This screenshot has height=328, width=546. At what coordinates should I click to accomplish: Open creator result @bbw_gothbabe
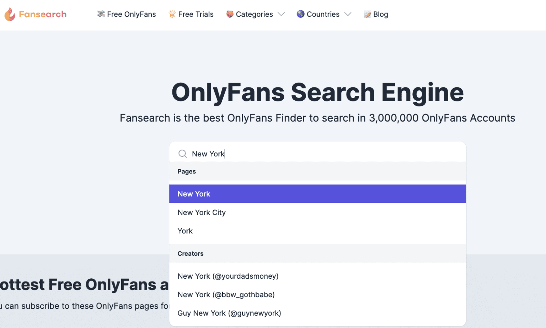(x=226, y=295)
